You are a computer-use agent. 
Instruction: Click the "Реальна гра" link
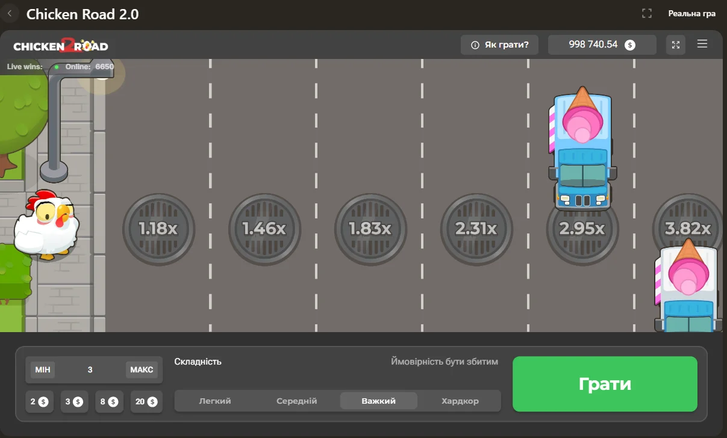[692, 13]
